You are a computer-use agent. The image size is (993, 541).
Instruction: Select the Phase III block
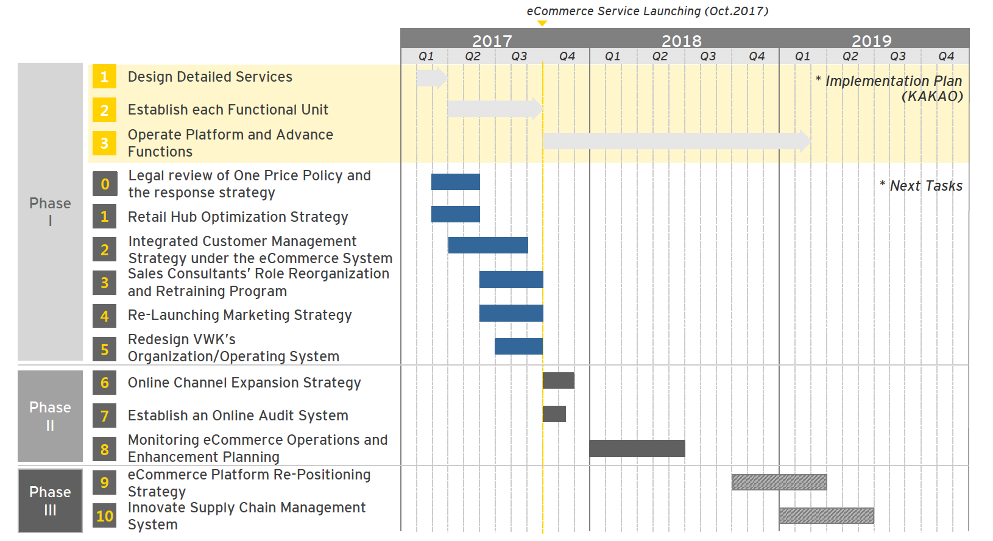50,501
